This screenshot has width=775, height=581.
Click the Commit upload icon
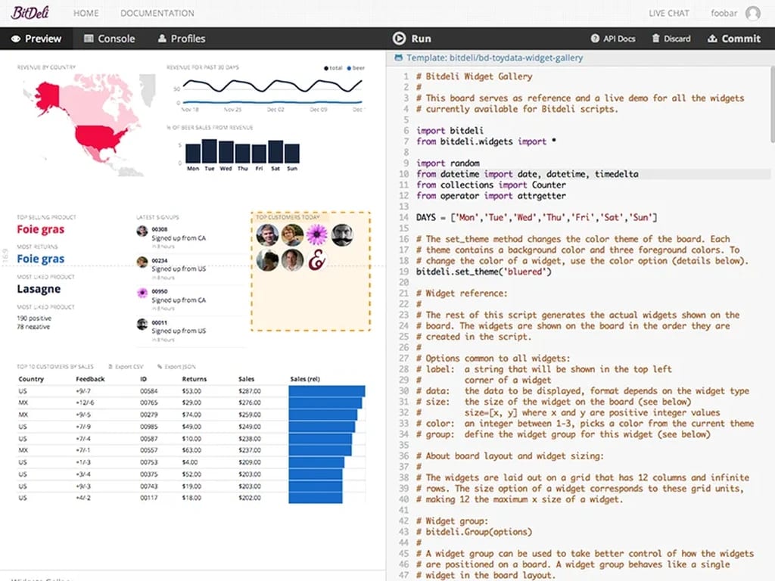coord(712,39)
